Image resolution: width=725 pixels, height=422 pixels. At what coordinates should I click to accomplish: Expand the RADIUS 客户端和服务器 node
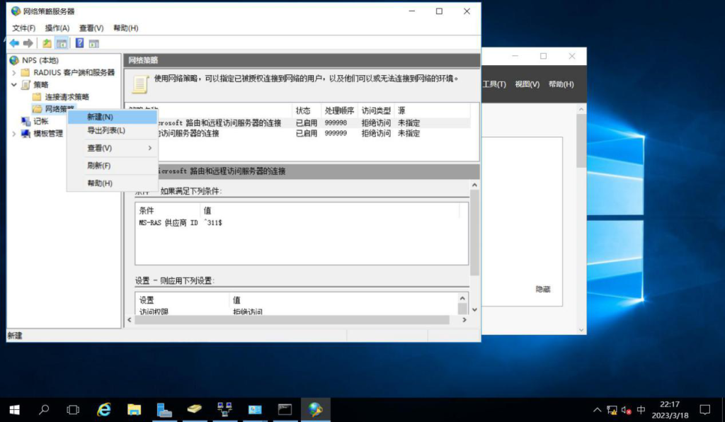click(x=14, y=72)
